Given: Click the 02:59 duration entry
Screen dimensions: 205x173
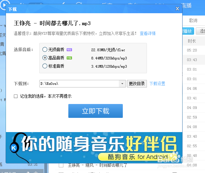Looking at the screenshot, I should tap(192, 117).
